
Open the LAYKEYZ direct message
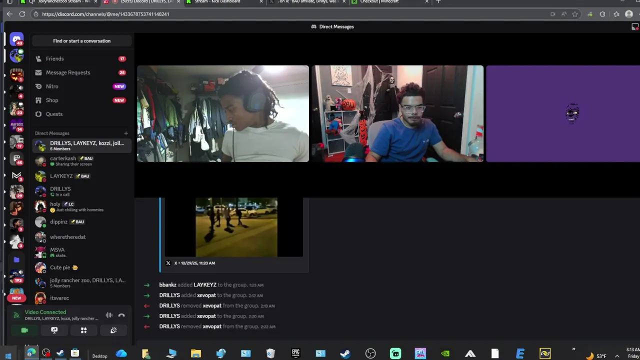82,176
